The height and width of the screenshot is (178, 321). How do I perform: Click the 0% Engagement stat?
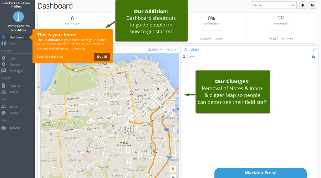[281, 20]
